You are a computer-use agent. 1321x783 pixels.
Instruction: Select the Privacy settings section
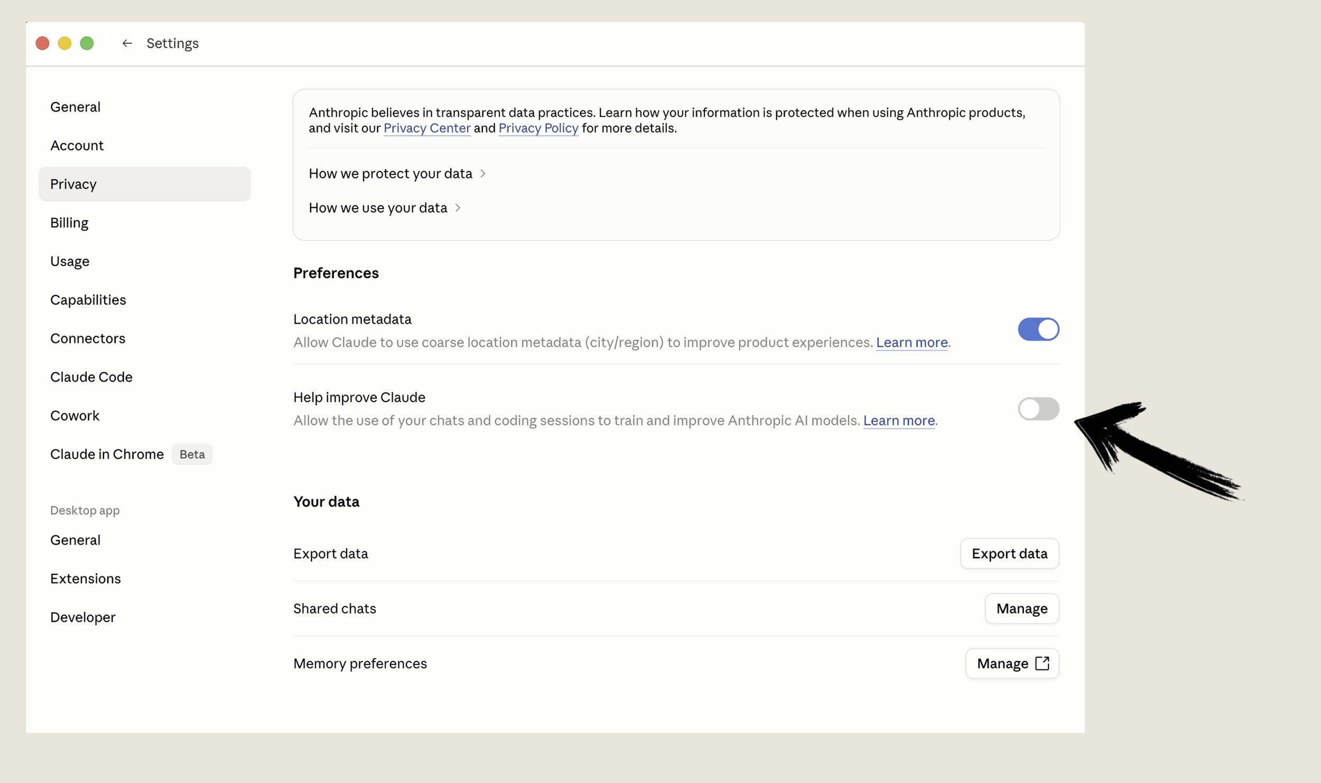pyautogui.click(x=144, y=184)
